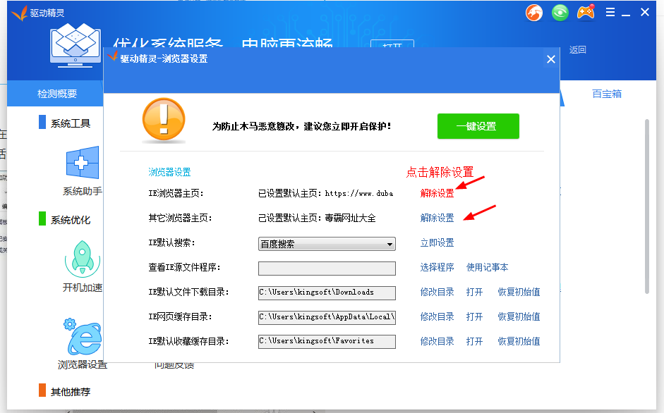Open the orange bird icon in title bar

[534, 13]
